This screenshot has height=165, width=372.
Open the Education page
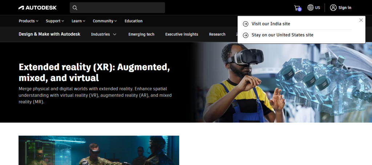tap(134, 21)
